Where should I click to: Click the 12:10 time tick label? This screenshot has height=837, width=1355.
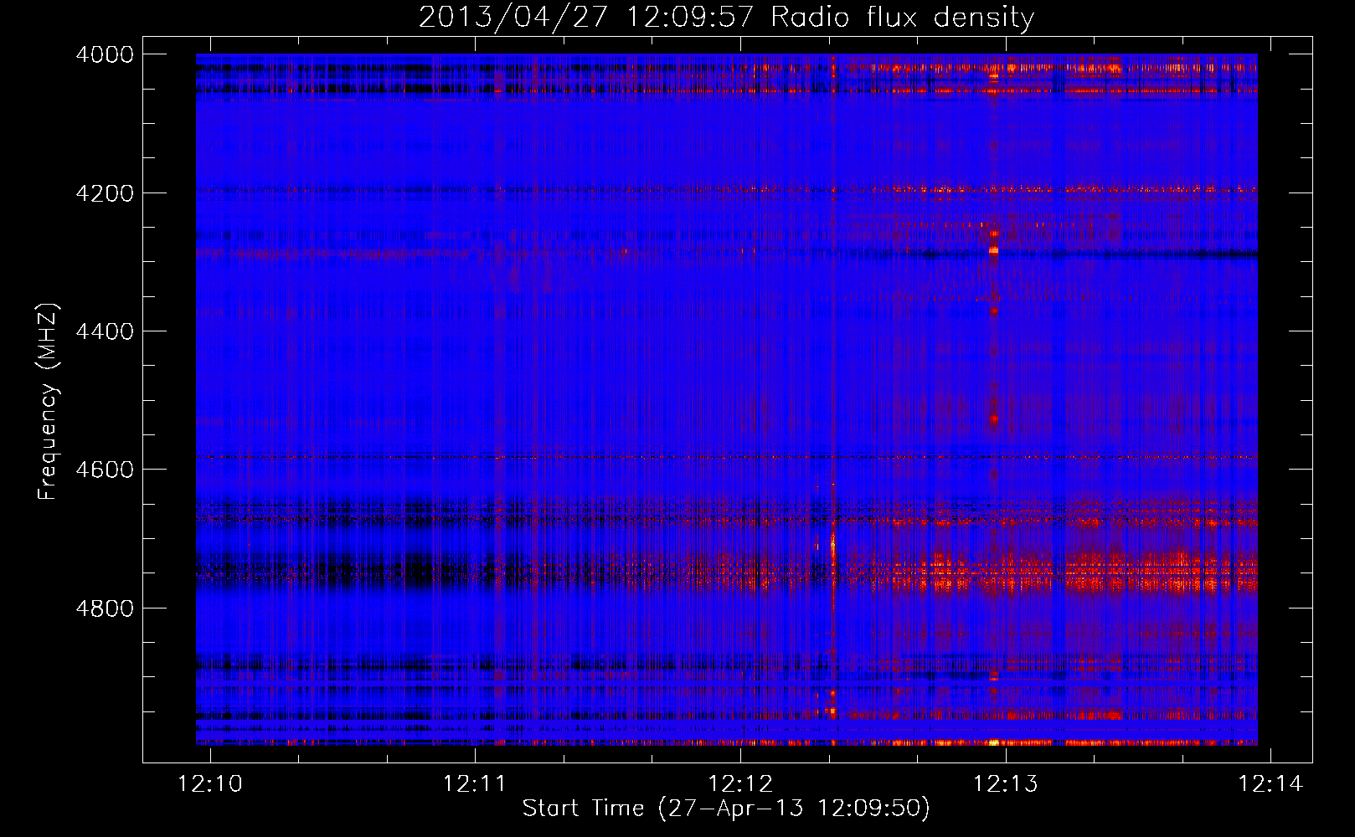210,783
